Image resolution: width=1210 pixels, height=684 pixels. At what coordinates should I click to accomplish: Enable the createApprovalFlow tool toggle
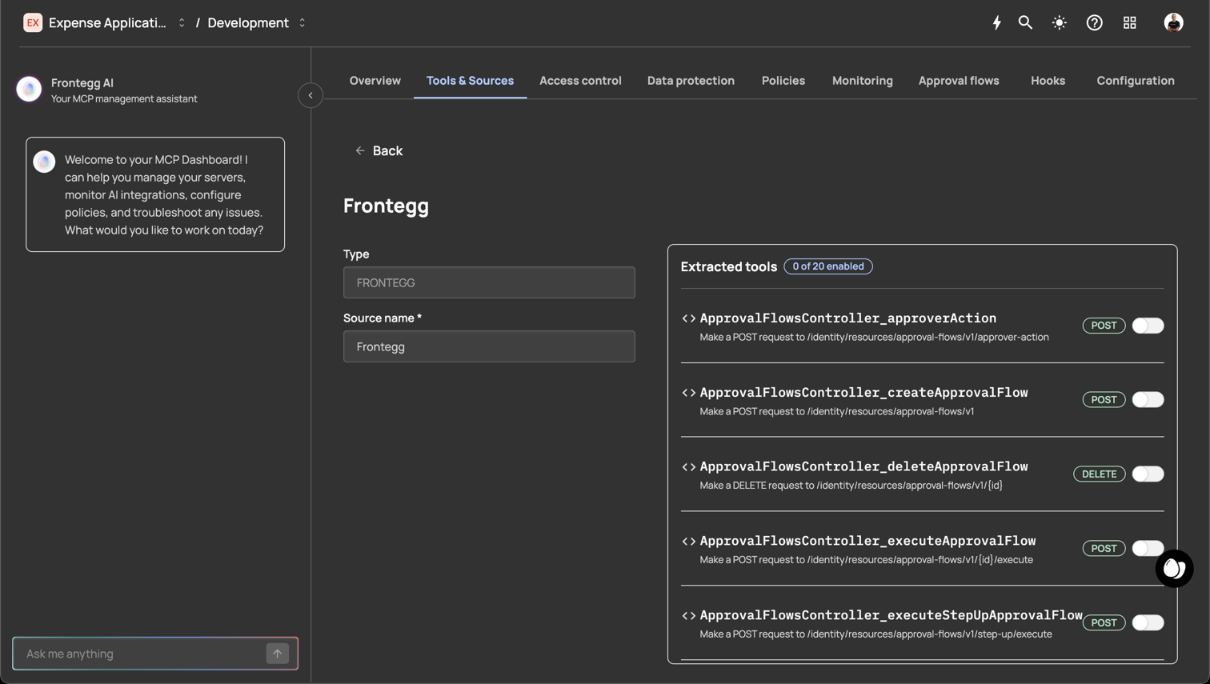pos(1147,400)
